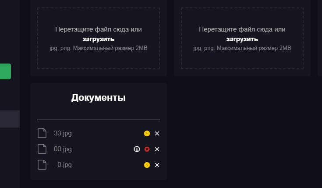
Task: Select the highlighted gray sidebar item
Action: [10, 119]
